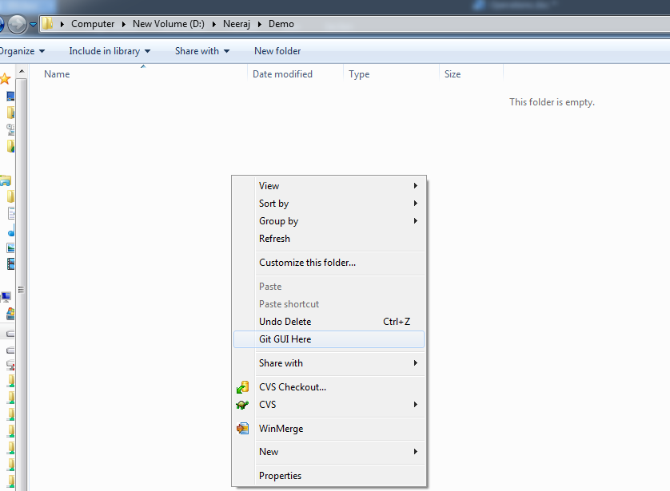Click the CVS Checkout icon in context menu
This screenshot has width=670, height=491.
point(241,386)
